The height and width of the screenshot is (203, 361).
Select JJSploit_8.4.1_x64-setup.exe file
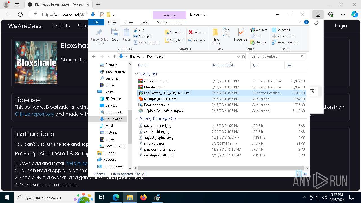click(221, 111)
